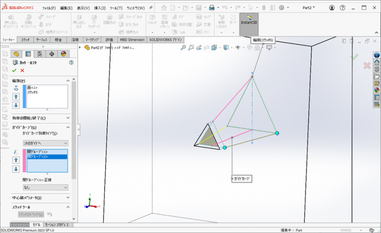Expand the 中心線パラメータ section

tap(68, 198)
